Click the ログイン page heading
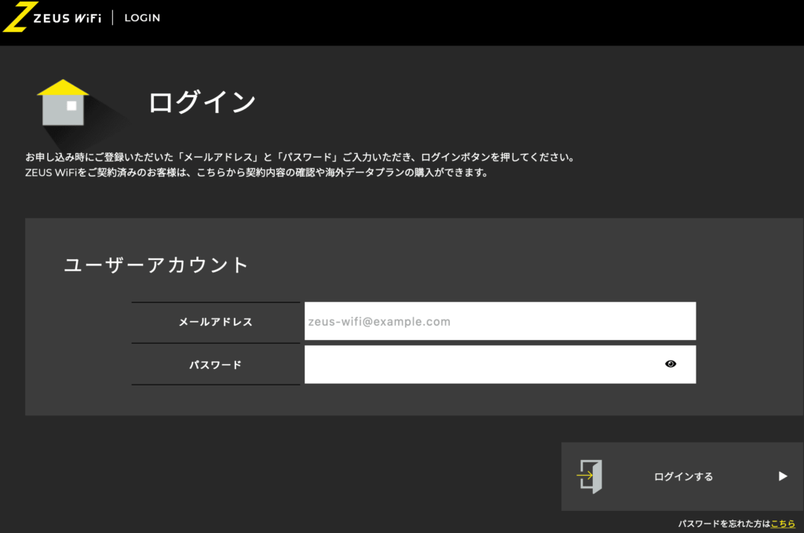Image resolution: width=804 pixels, height=533 pixels. (202, 103)
